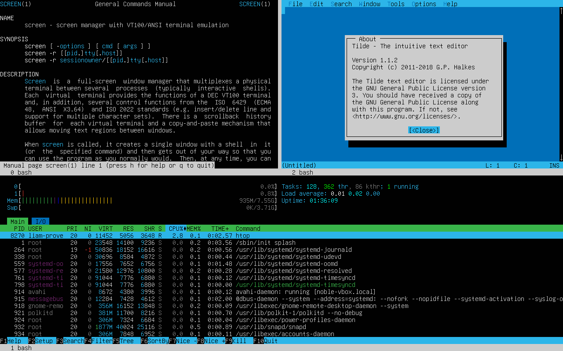563x351 pixels.
Task: Select the snapd process row
Action: 281,327
